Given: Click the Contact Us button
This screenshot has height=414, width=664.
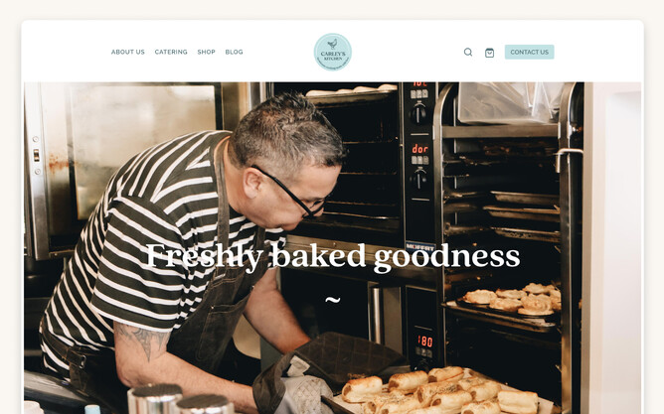Looking at the screenshot, I should point(530,52).
